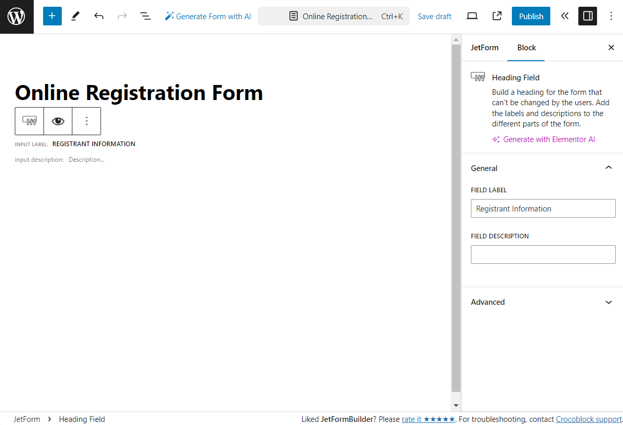This screenshot has width=623, height=425.
Task: Collapse the sidebar with double-chevron icon
Action: tap(564, 16)
